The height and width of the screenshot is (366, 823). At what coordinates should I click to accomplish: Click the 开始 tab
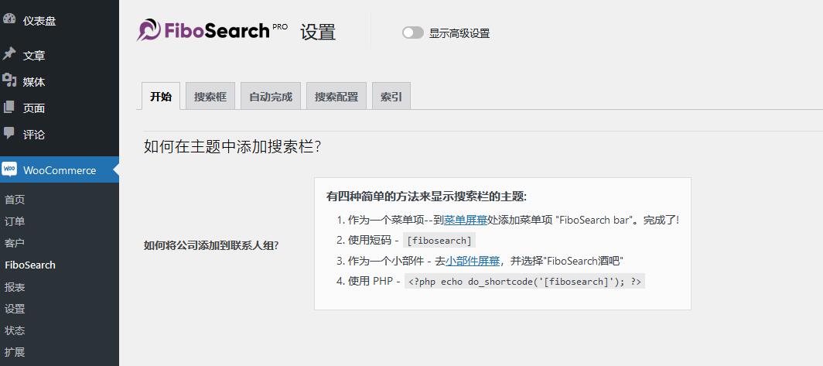pyautogui.click(x=161, y=97)
